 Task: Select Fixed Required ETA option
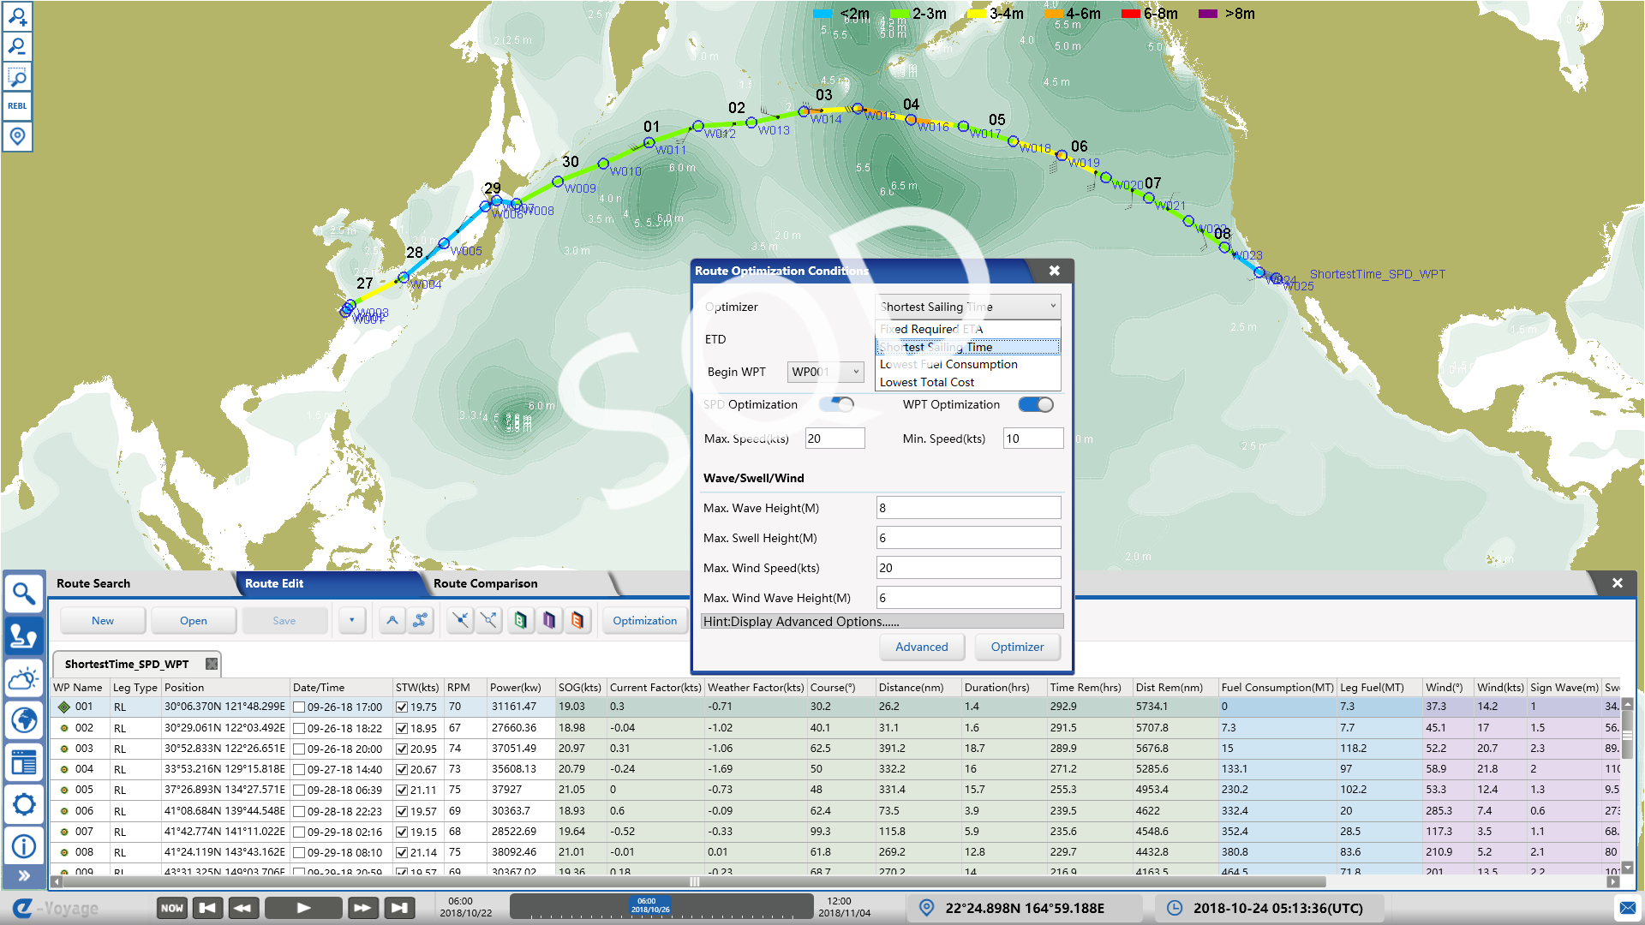pos(968,329)
